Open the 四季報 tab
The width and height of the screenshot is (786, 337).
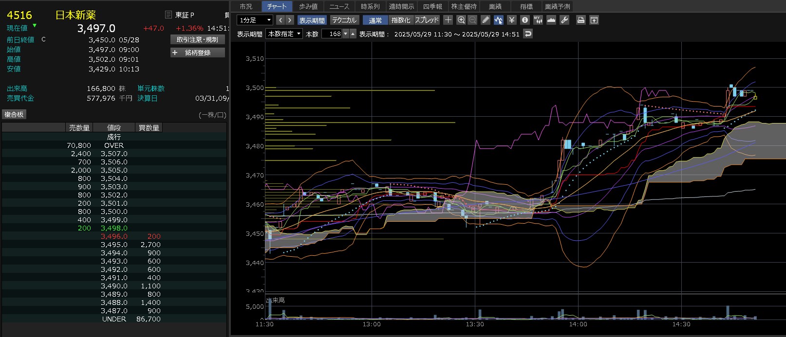tap(432, 6)
